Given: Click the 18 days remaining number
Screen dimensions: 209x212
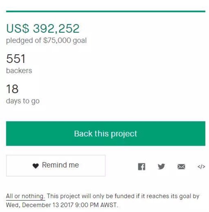Looking at the screenshot, I should 12,89.
